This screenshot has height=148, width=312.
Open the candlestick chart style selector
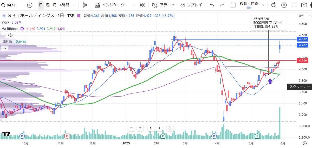point(85,5)
